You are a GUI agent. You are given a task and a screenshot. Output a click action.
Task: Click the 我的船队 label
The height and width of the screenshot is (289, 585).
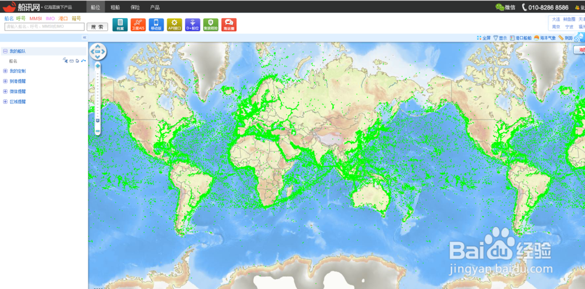click(18, 51)
